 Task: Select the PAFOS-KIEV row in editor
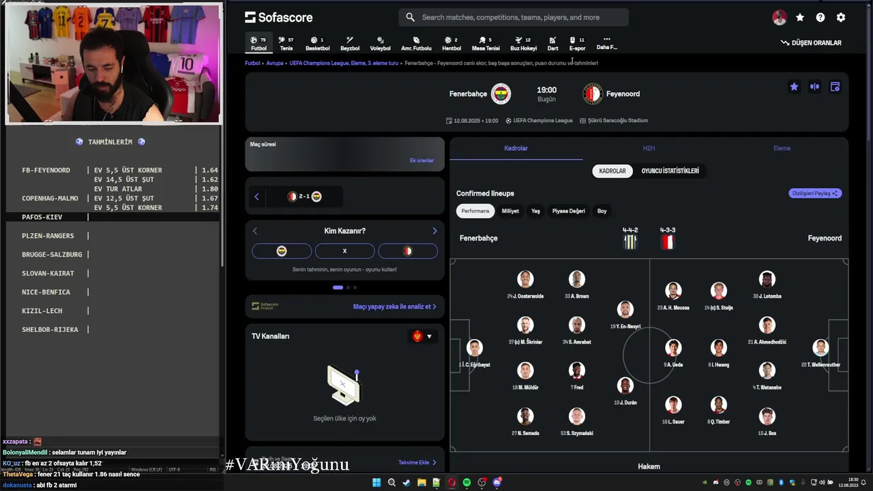[113, 217]
